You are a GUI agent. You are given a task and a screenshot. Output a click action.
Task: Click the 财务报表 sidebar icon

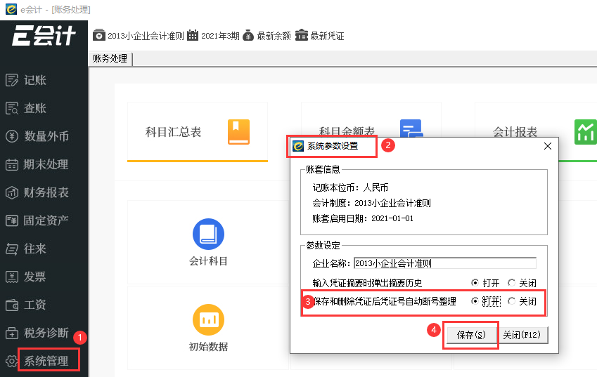(12, 192)
